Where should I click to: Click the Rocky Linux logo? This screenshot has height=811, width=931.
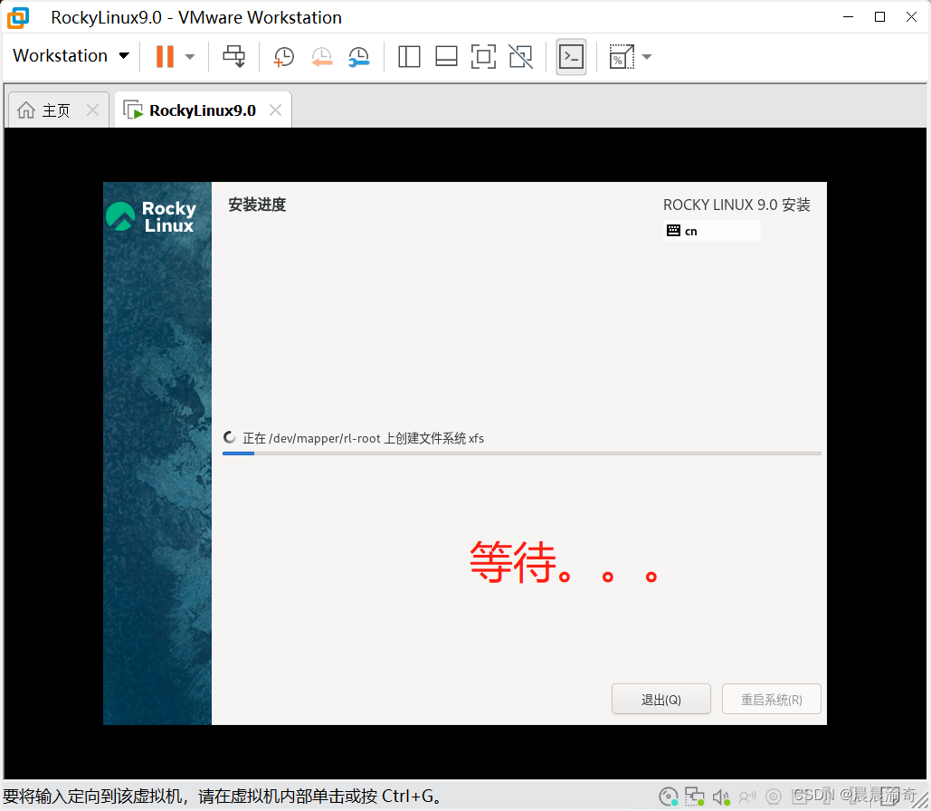coord(151,216)
